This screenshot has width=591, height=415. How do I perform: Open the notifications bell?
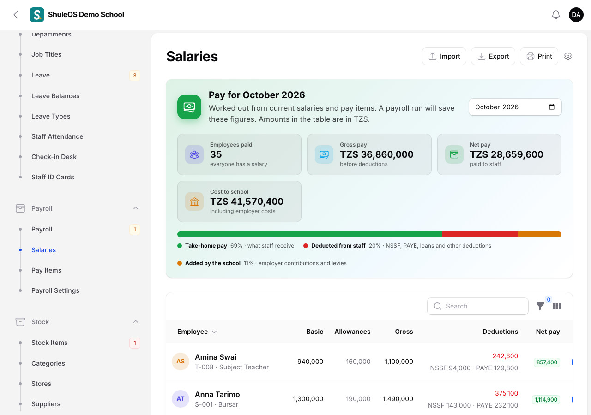click(x=556, y=15)
